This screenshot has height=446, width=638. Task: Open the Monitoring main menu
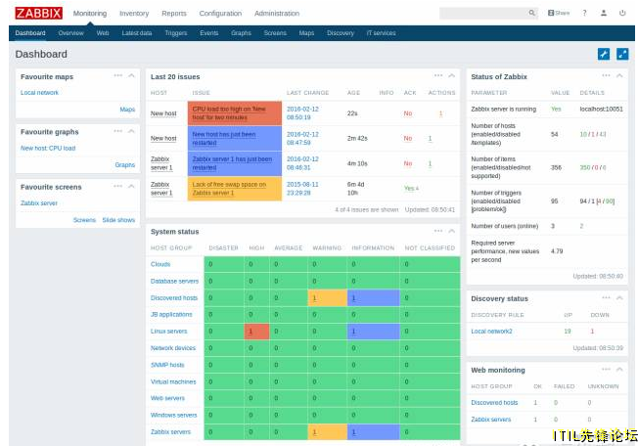90,14
